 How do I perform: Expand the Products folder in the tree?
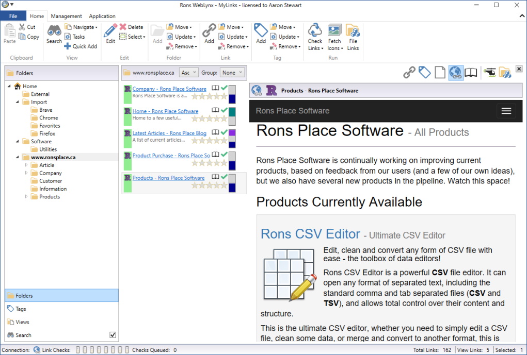point(26,196)
